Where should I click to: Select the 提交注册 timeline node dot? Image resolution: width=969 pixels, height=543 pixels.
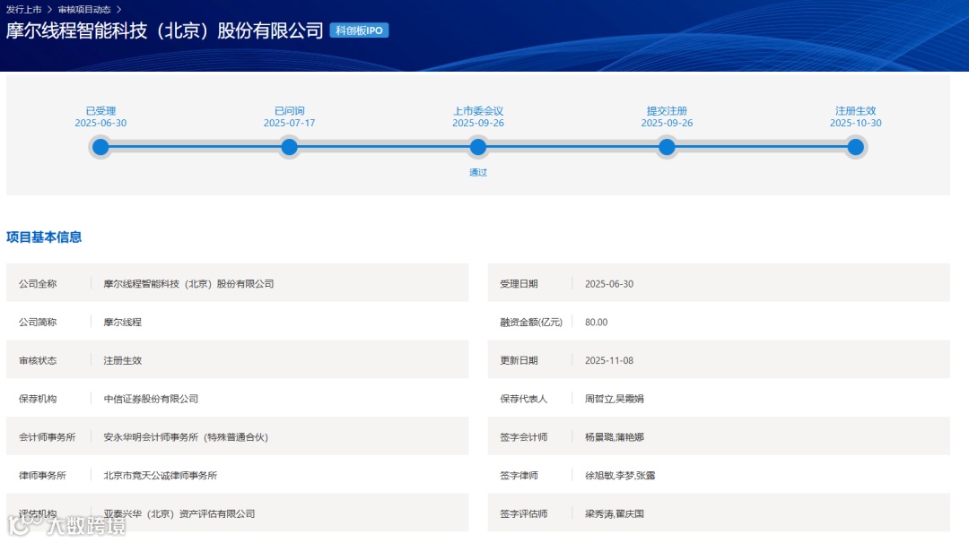tap(667, 147)
